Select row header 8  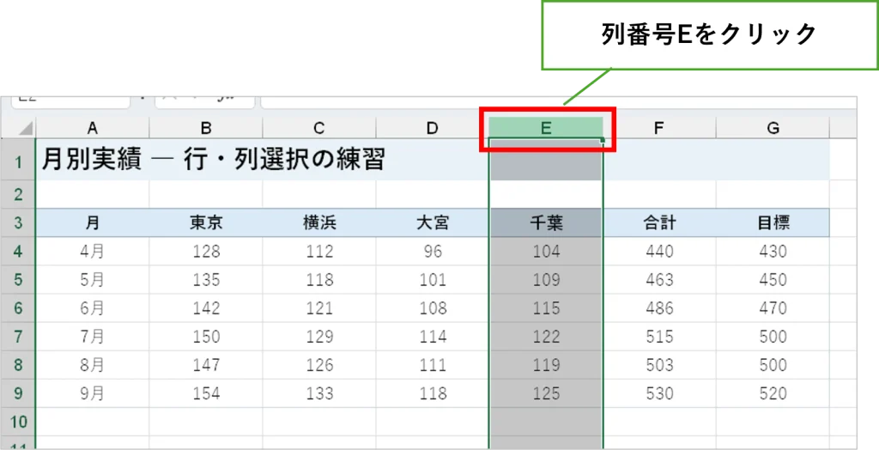tap(18, 365)
